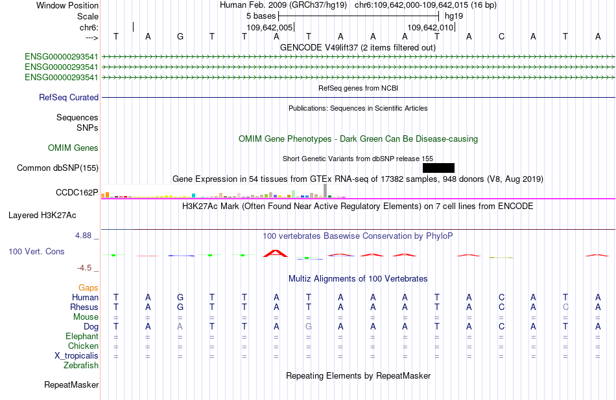Click the grey mismatched G in the Dog row
Image resolution: width=616 pixels, height=400 pixels.
309,326
